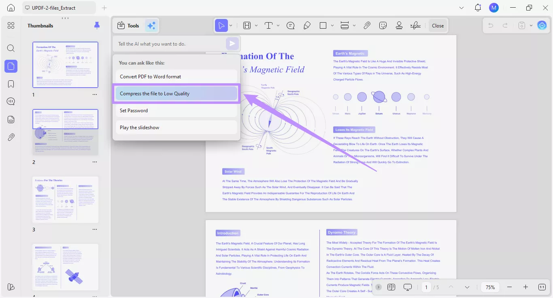Open the Search panel in the sidebar
This screenshot has width=553, height=298.
point(11,48)
